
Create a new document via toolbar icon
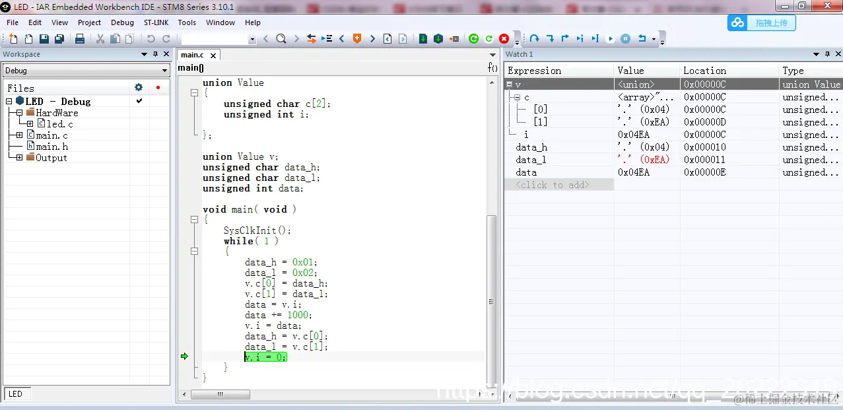pyautogui.click(x=13, y=39)
